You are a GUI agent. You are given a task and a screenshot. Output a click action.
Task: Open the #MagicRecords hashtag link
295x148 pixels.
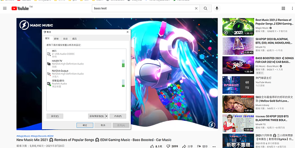pos(39,136)
